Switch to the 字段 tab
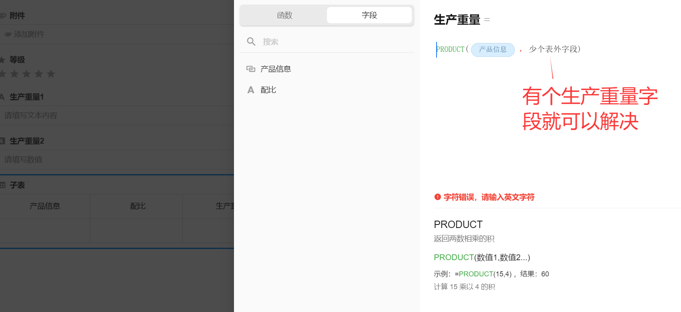Screen dimensions: 681x312 coord(369,15)
